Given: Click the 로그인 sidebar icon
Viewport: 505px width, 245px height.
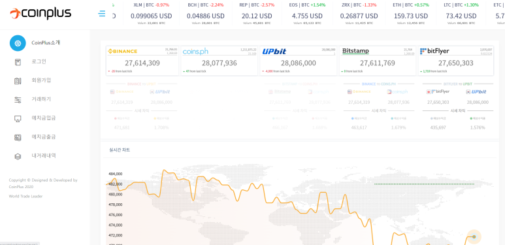Looking at the screenshot, I should pos(18,62).
